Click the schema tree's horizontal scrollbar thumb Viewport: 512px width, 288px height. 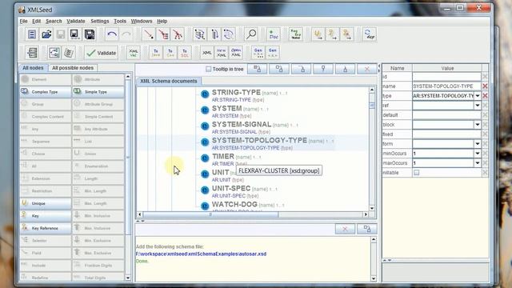click(x=210, y=214)
